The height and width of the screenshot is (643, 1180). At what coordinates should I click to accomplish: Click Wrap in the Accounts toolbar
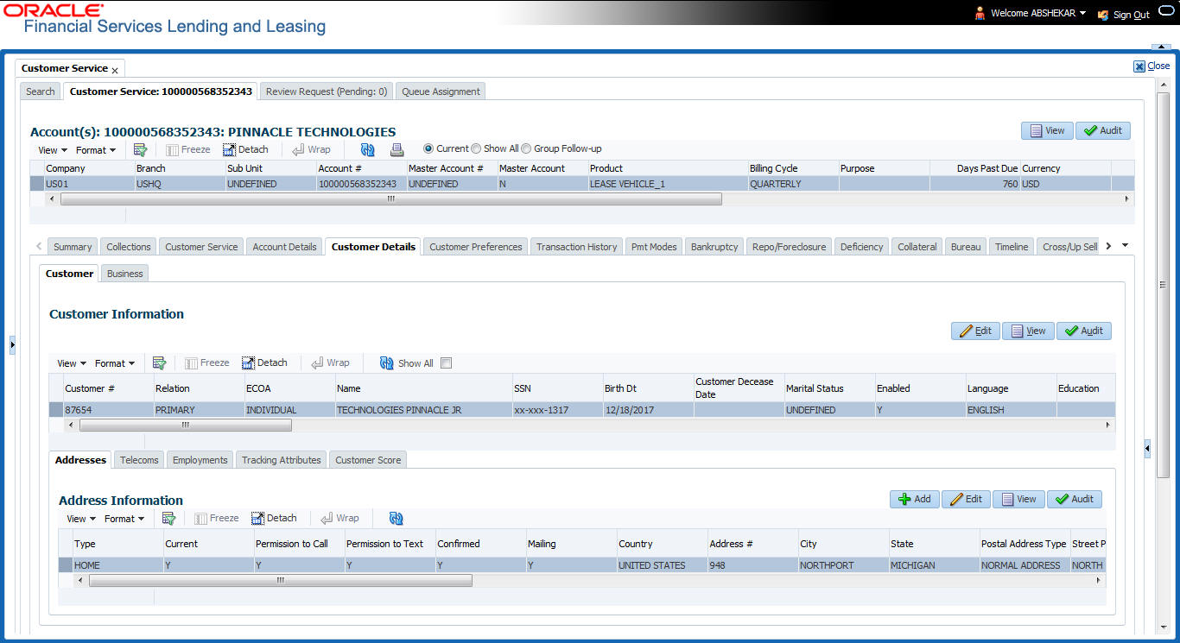[x=311, y=149]
